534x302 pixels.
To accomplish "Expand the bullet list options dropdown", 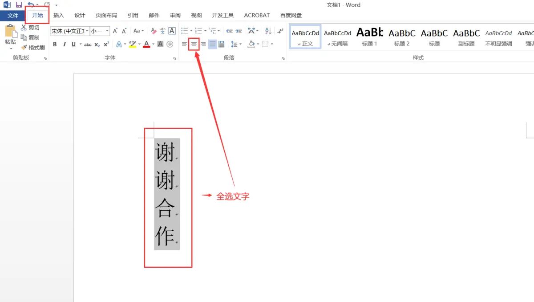I will click(x=190, y=31).
